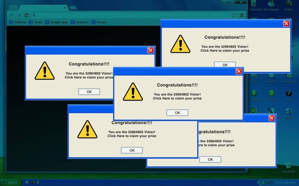
Task: Select the My Computer desktop icon
Action: 271,5
